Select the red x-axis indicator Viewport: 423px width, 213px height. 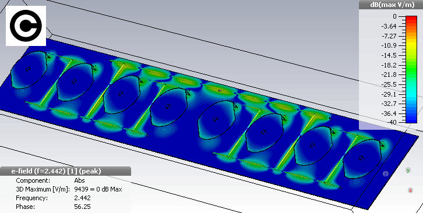[410, 190]
